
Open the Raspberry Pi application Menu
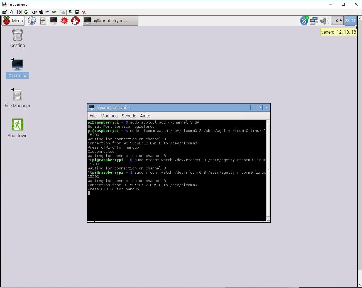pos(13,21)
